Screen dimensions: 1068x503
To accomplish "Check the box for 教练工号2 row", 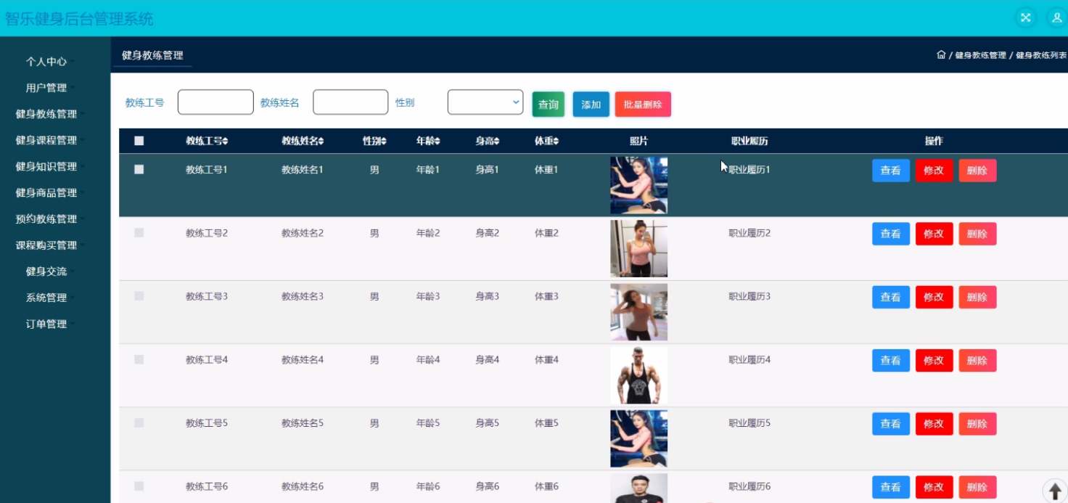I will tap(139, 233).
